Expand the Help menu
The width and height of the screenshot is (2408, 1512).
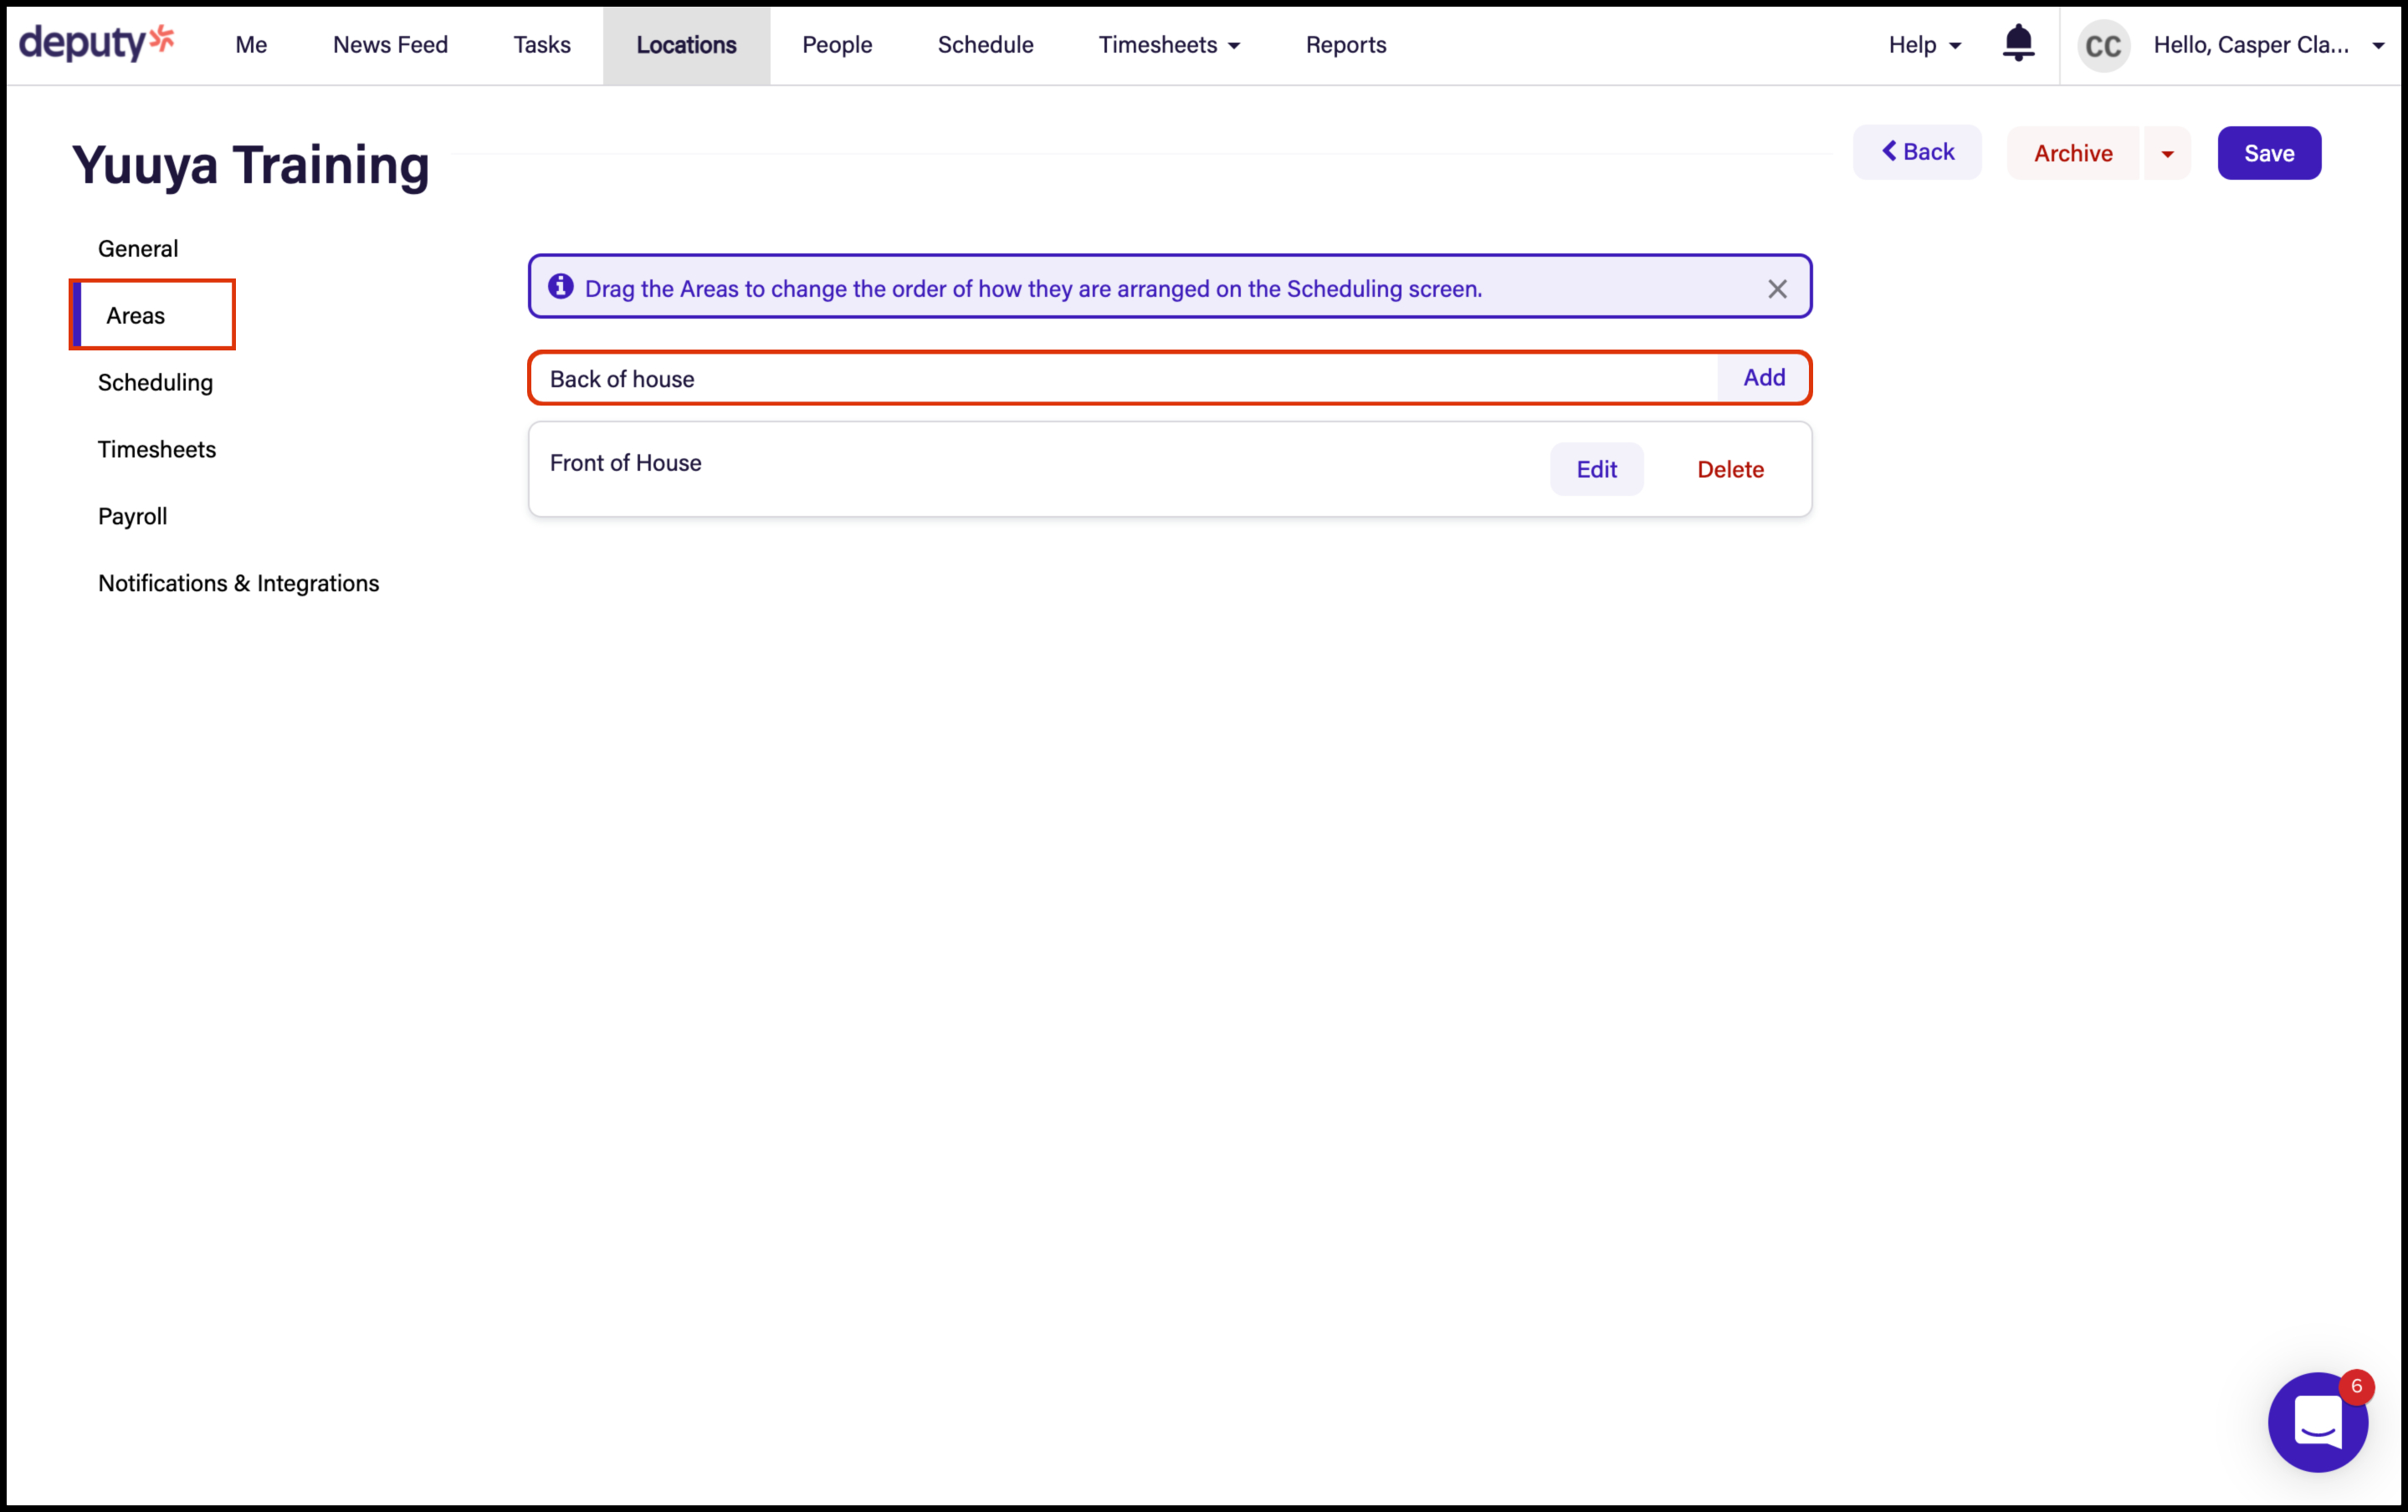pos(1924,45)
